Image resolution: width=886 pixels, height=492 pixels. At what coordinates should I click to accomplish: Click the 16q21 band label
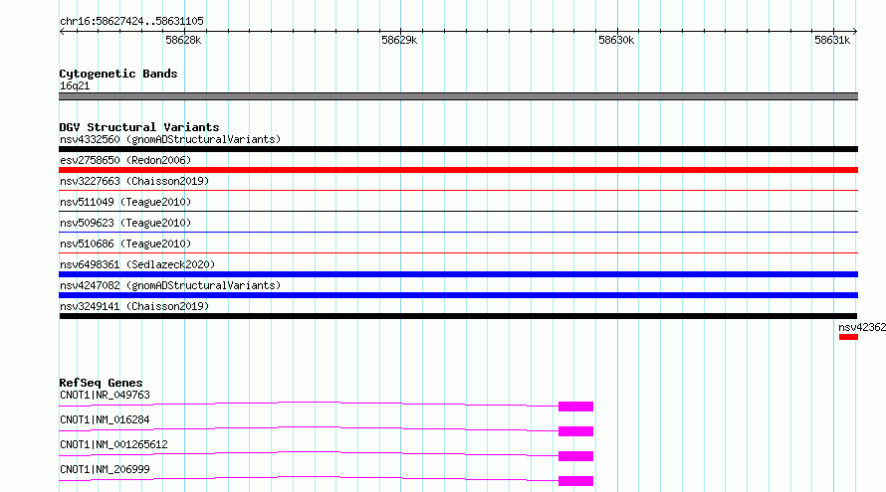75,85
